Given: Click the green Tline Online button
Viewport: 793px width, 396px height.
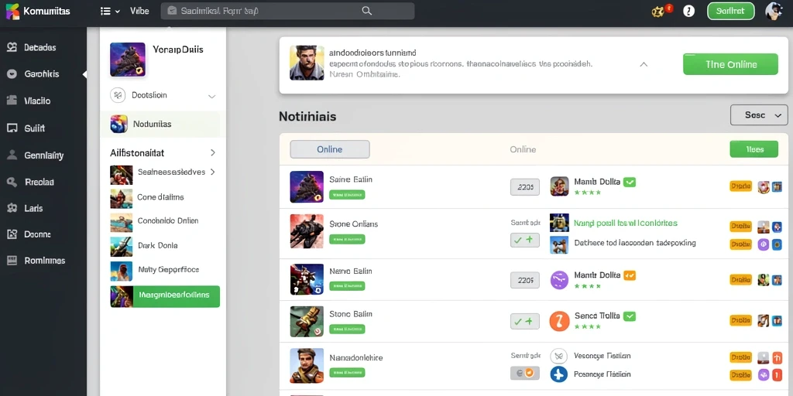Looking at the screenshot, I should tap(730, 65).
